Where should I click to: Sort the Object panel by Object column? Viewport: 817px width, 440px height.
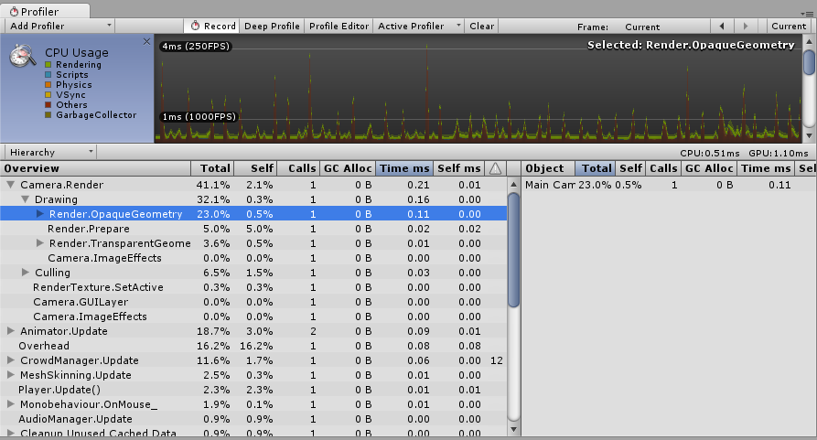[548, 168]
